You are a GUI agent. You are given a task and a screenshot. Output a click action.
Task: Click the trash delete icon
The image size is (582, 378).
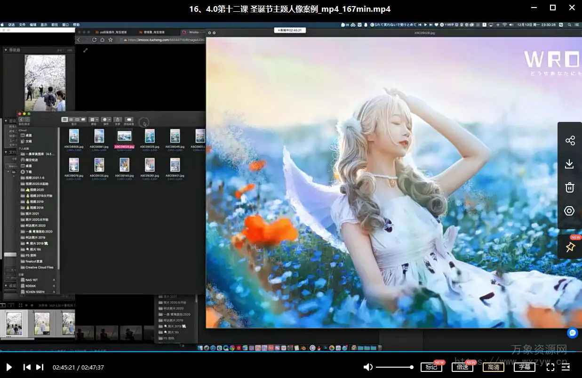click(x=569, y=187)
